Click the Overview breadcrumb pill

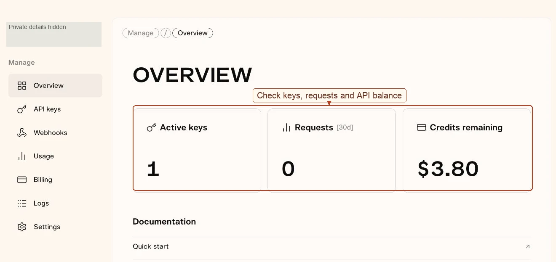192,33
